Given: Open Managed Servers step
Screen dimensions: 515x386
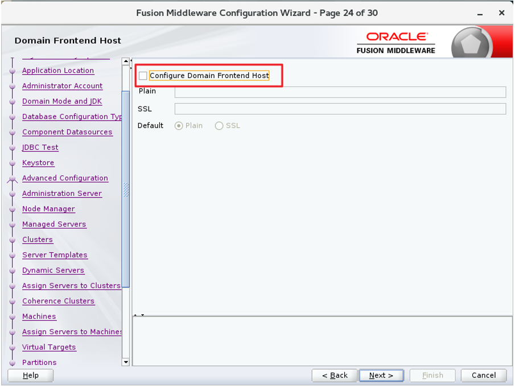Looking at the screenshot, I should coord(54,224).
